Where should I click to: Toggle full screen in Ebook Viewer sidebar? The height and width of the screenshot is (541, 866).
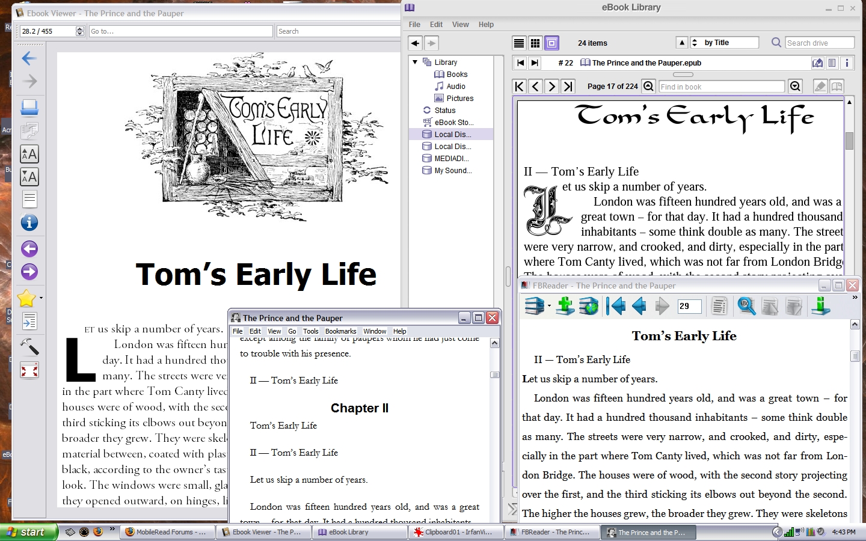(x=29, y=370)
